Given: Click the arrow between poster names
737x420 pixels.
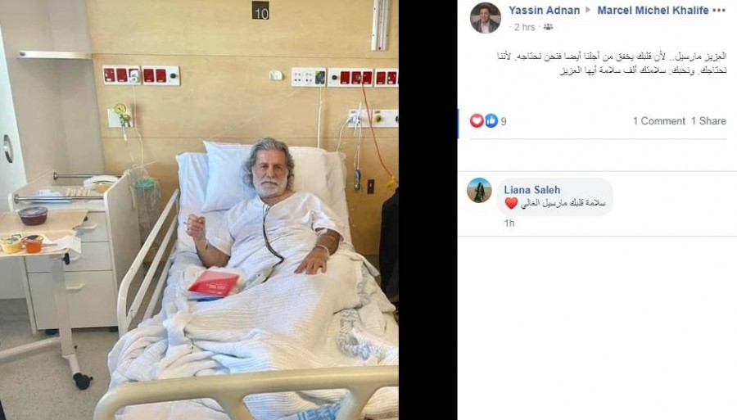Looking at the screenshot, I should pos(588,10).
